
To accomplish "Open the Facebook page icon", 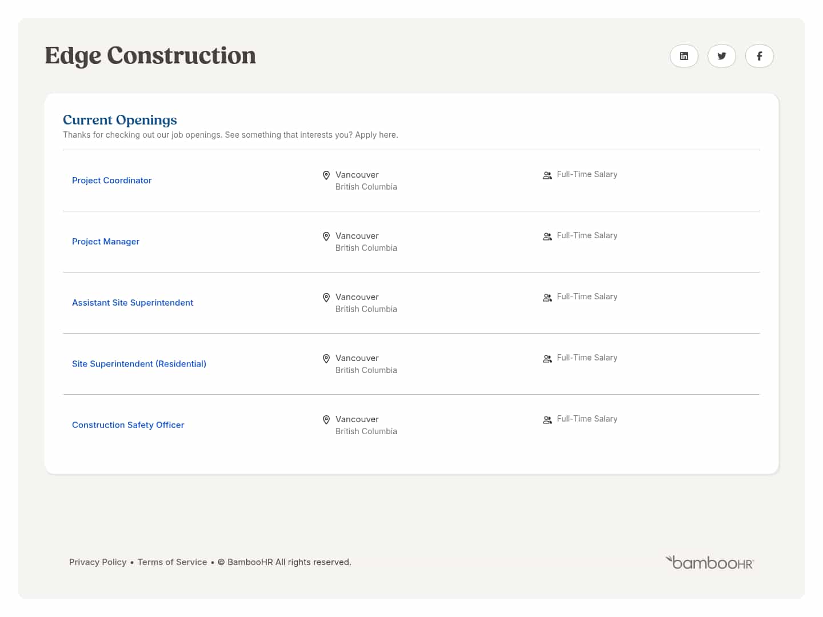I will 759,56.
